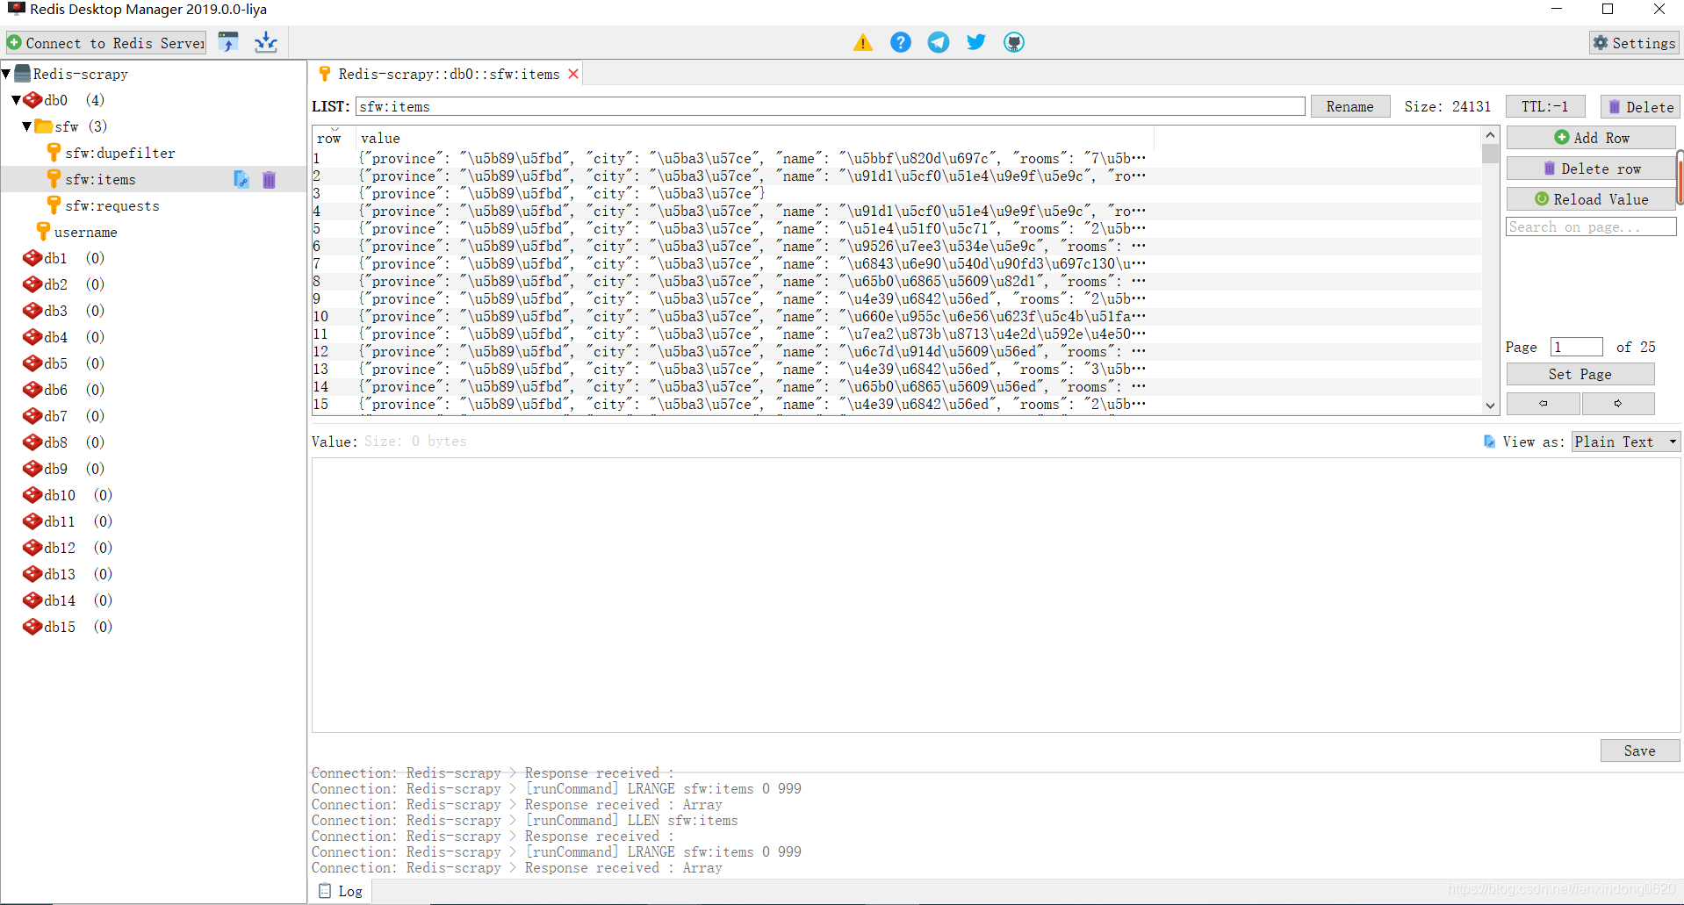Screen dimensions: 1684x905
Task: Open the Twitter bird icon
Action: [976, 42]
